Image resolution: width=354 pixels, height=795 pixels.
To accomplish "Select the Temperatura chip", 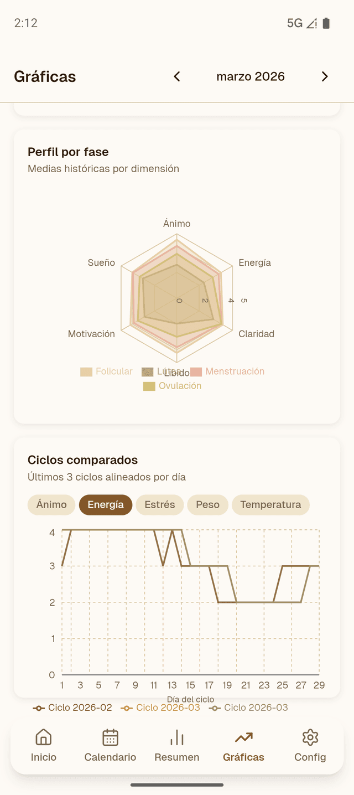I will coord(270,504).
